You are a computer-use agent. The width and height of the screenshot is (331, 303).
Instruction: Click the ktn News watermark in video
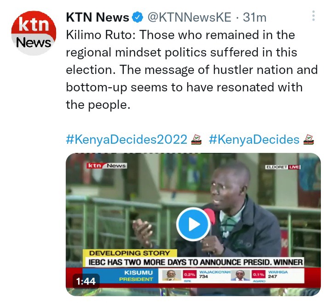(x=107, y=166)
